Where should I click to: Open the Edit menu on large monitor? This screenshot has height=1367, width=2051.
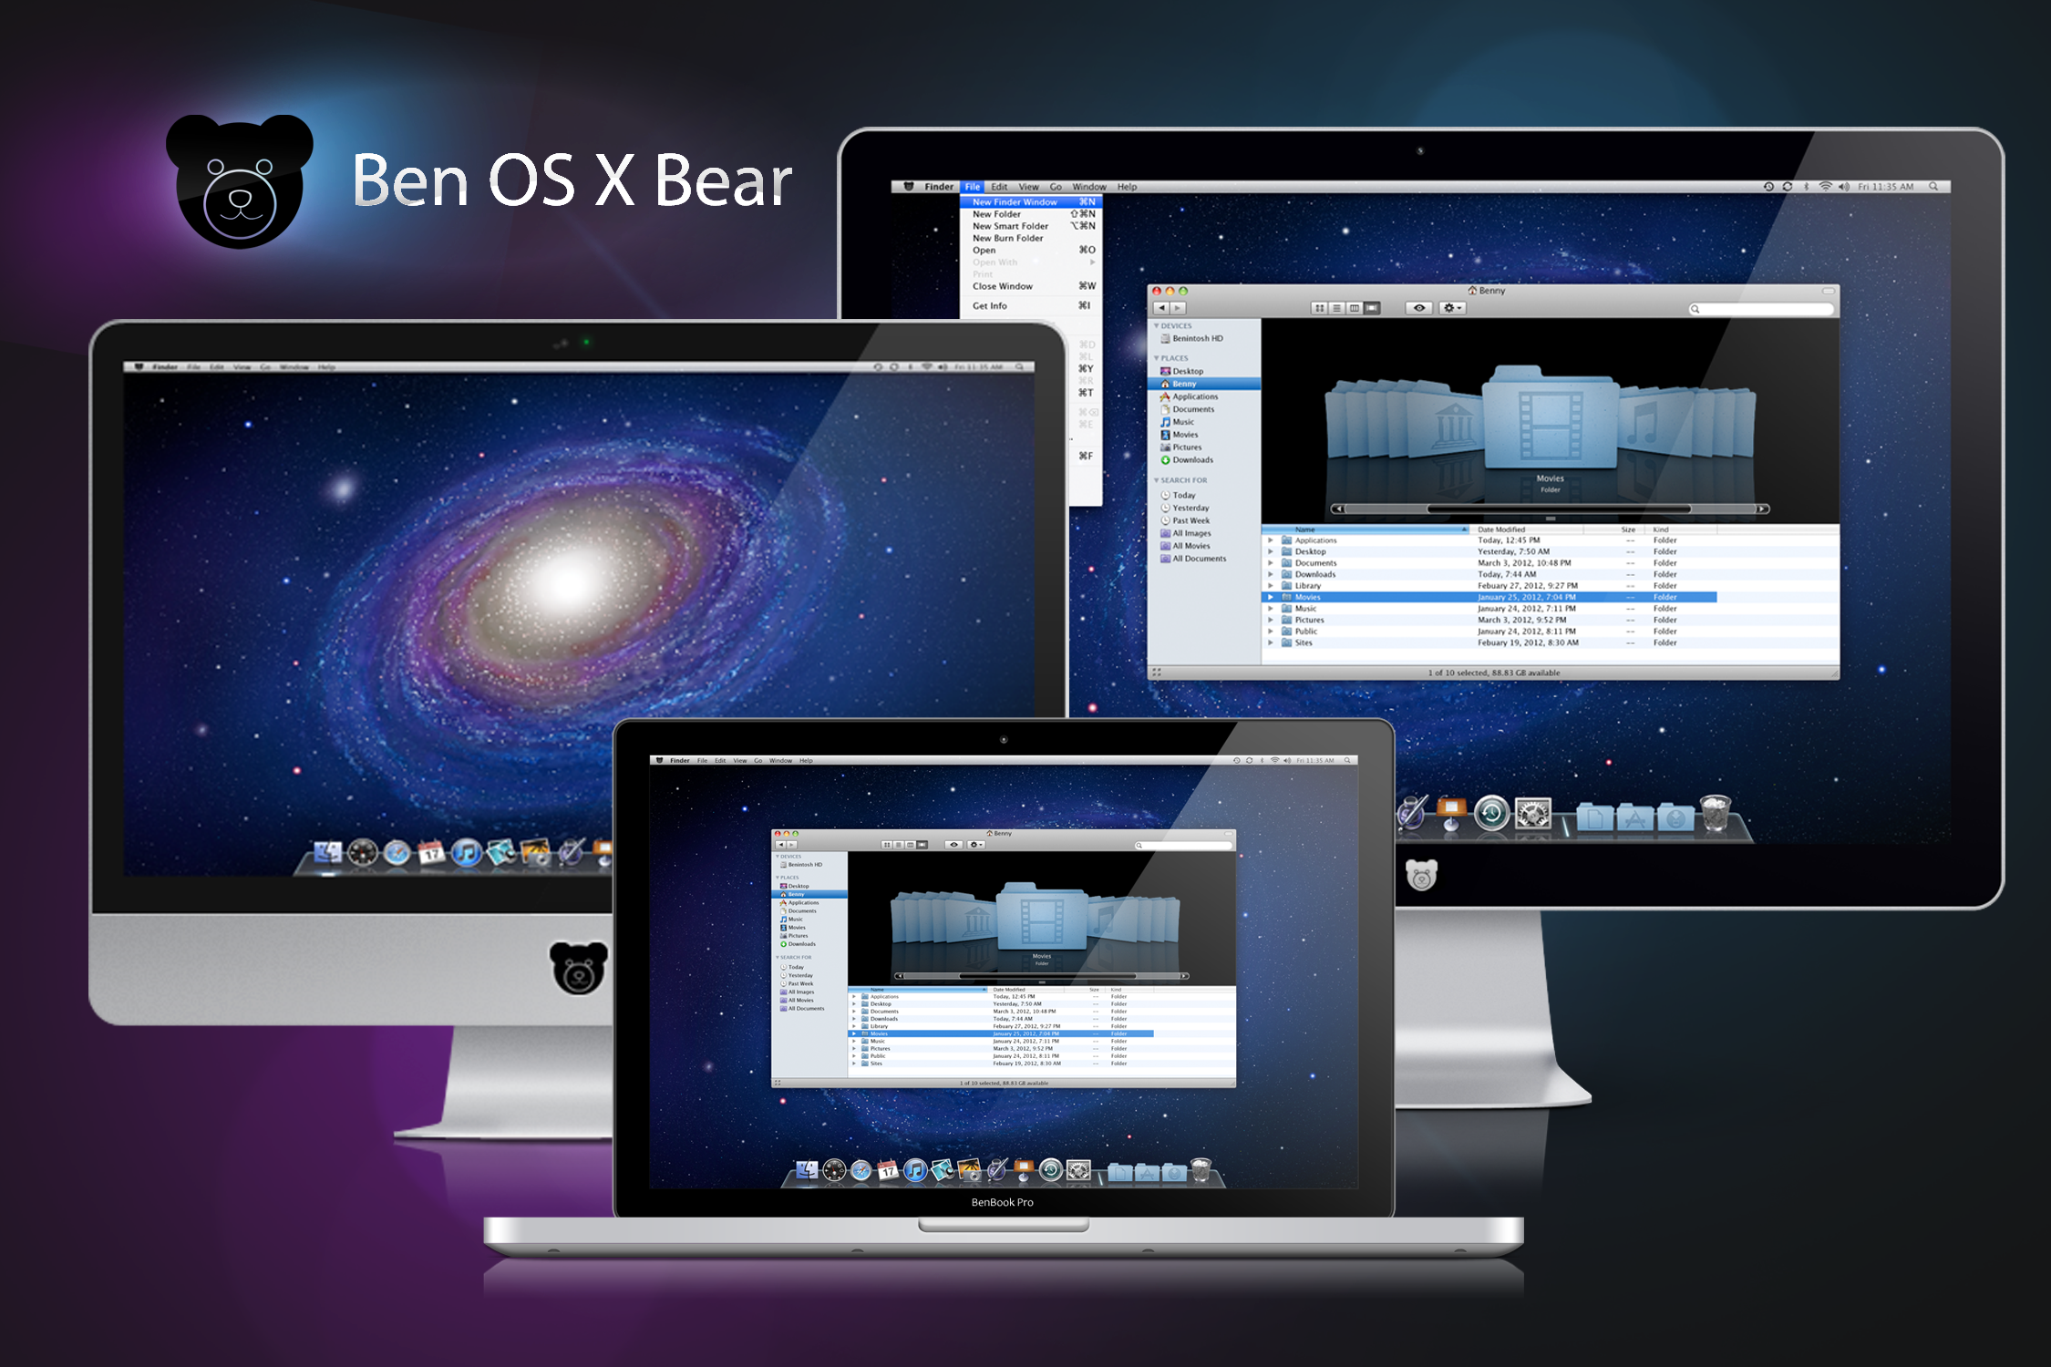(x=999, y=187)
